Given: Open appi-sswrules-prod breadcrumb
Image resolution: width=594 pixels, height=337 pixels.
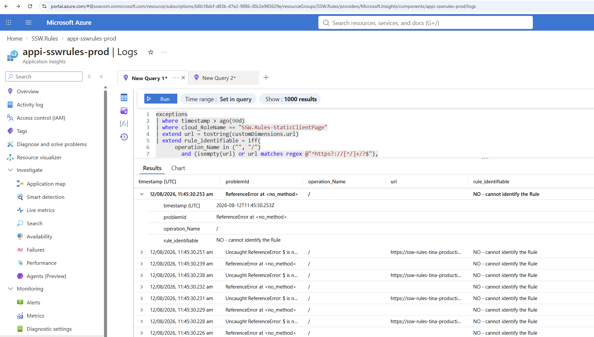Looking at the screenshot, I should [91, 39].
